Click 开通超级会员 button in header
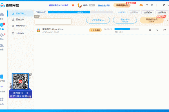The width and height of the screenshot is (169, 112). (122, 5)
